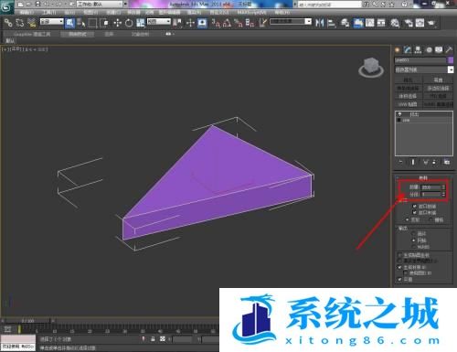
Task: Click the purple object color swatch
Action: (451, 60)
